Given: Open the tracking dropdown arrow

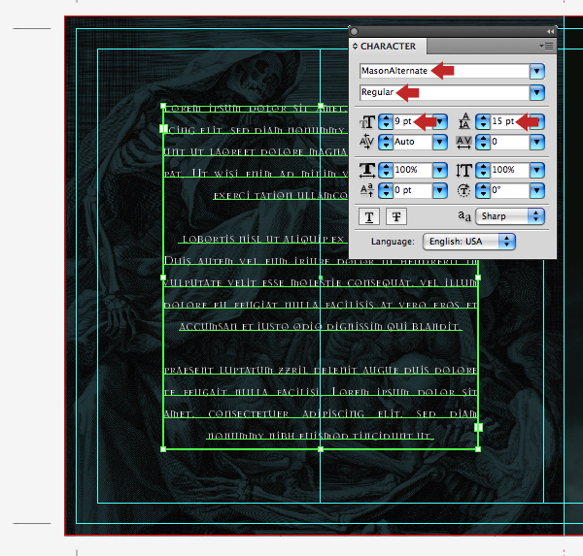Looking at the screenshot, I should 537,142.
